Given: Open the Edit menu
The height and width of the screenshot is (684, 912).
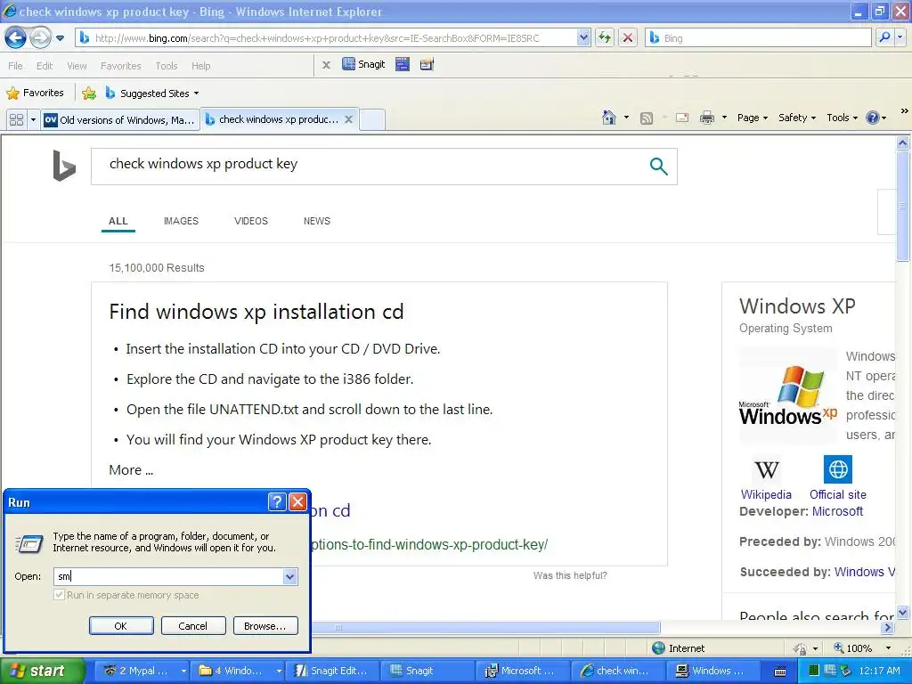Looking at the screenshot, I should (45, 66).
